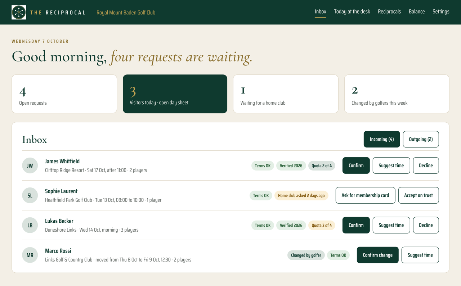Click 'WEDNESDAY 7 OCTOBER' date label
Screen dimensions: 461x286
coord(40,41)
